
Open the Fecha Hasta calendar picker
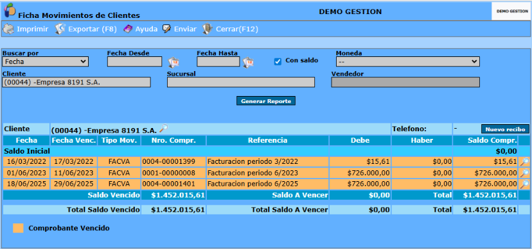pos(248,62)
